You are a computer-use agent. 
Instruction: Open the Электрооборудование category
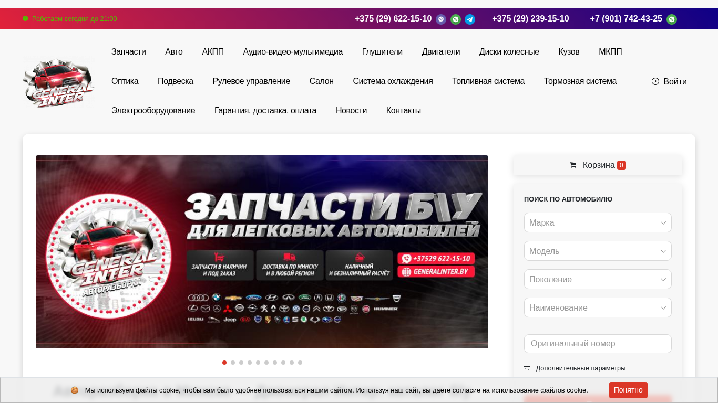(153, 111)
